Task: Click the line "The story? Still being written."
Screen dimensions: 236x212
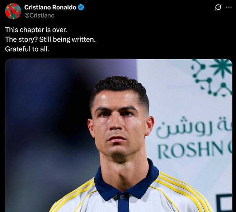Action: (50, 39)
